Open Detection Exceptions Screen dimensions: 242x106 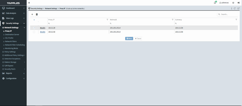pos(12,59)
